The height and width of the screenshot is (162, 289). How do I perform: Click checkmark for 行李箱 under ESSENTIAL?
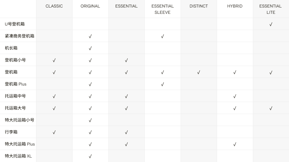coord(126,132)
